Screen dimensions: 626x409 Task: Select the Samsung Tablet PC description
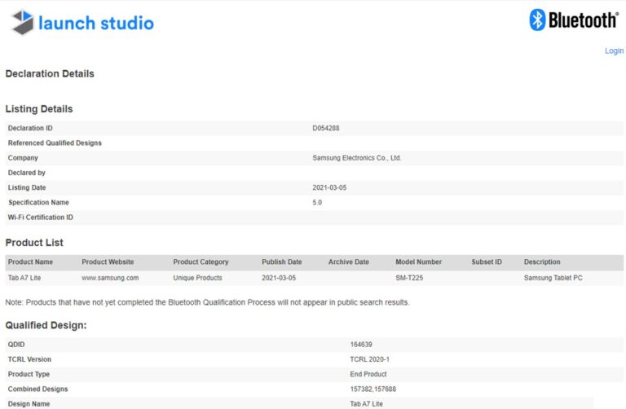(553, 278)
